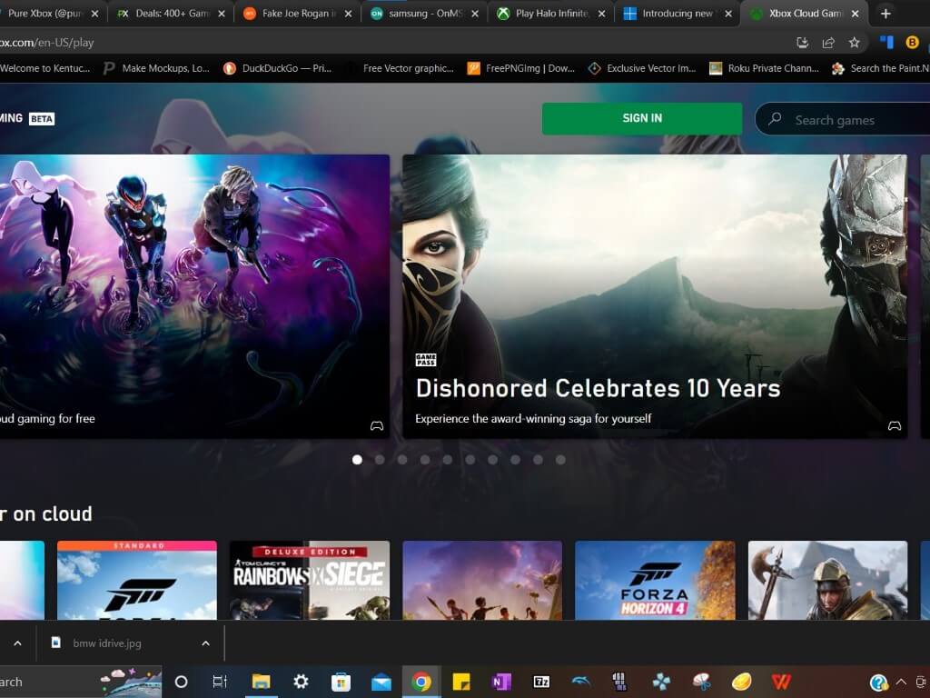Bookmark this page with the star icon
The width and height of the screenshot is (930, 698).
[x=854, y=42]
